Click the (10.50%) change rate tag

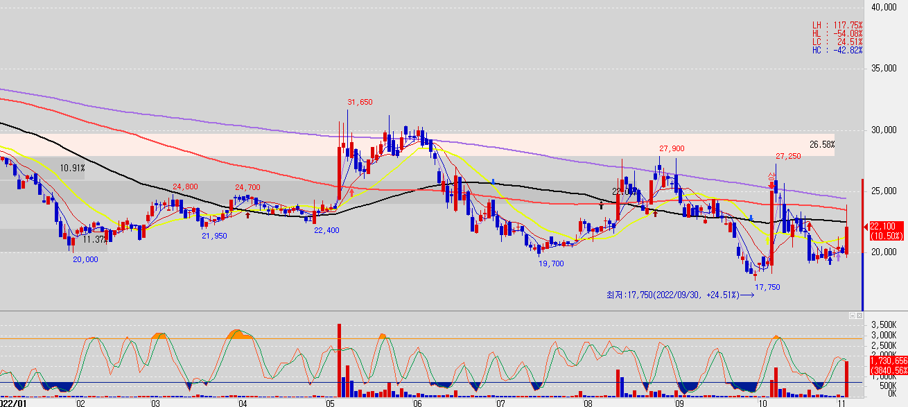pyautogui.click(x=887, y=236)
